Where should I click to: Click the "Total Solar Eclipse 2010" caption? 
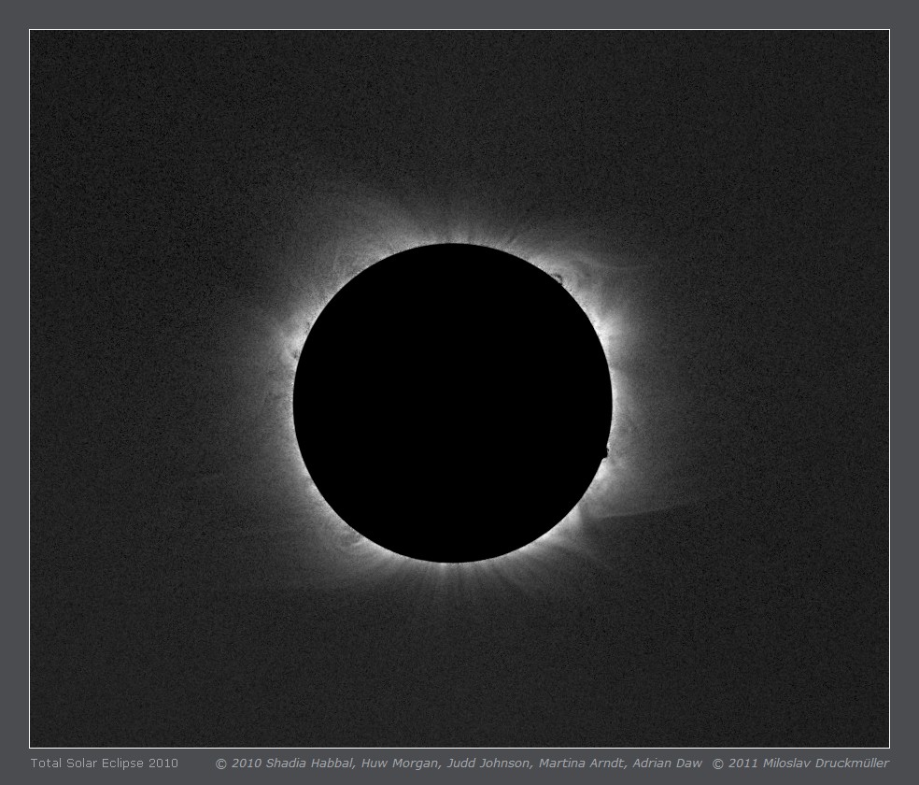pyautogui.click(x=104, y=764)
